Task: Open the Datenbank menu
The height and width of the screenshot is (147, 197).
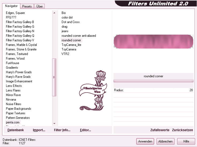Action: 16,130
